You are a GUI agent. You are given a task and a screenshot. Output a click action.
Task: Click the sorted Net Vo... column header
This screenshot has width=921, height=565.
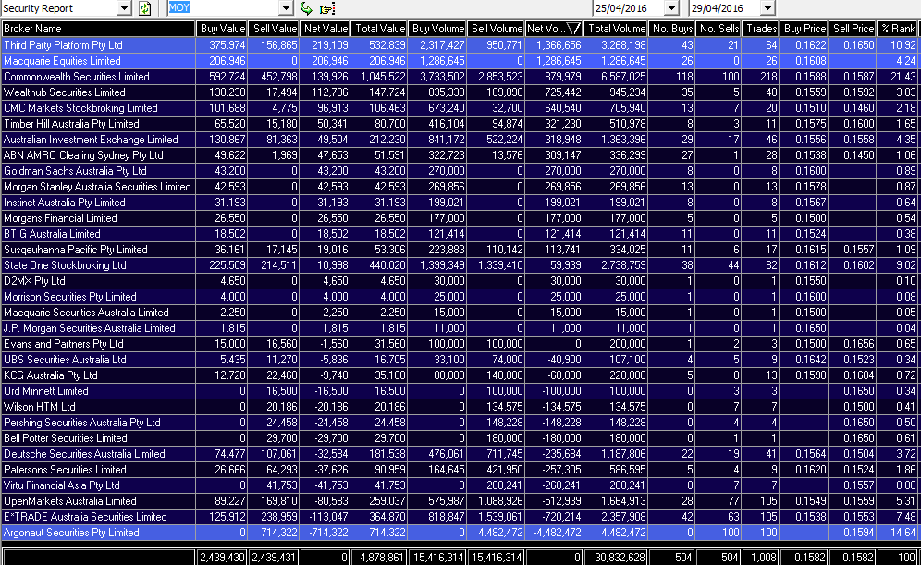pyautogui.click(x=554, y=29)
